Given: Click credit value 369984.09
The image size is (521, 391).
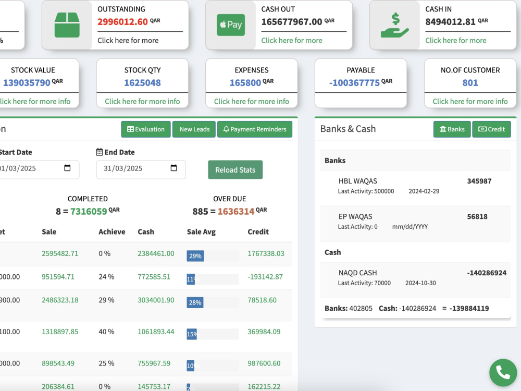Looking at the screenshot, I should pyautogui.click(x=264, y=332).
